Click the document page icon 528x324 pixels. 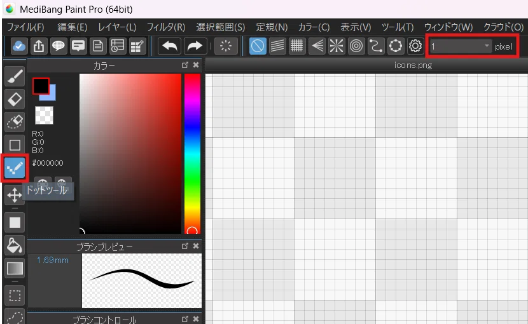(x=98, y=46)
